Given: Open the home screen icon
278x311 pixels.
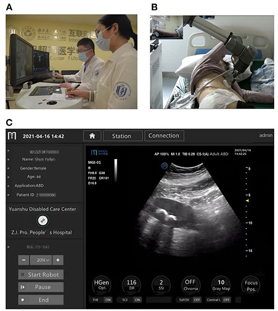Looking at the screenshot, I should [92, 136].
